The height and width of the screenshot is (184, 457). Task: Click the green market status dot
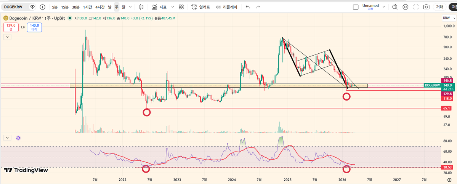70,18
